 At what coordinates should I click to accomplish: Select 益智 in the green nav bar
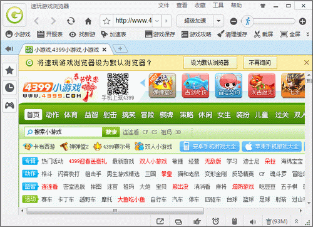pyautogui.click(x=91, y=115)
